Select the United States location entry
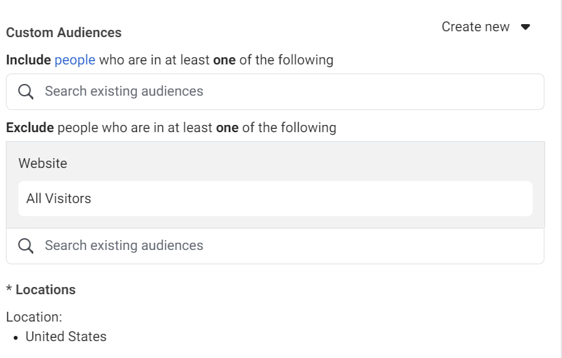 point(66,337)
